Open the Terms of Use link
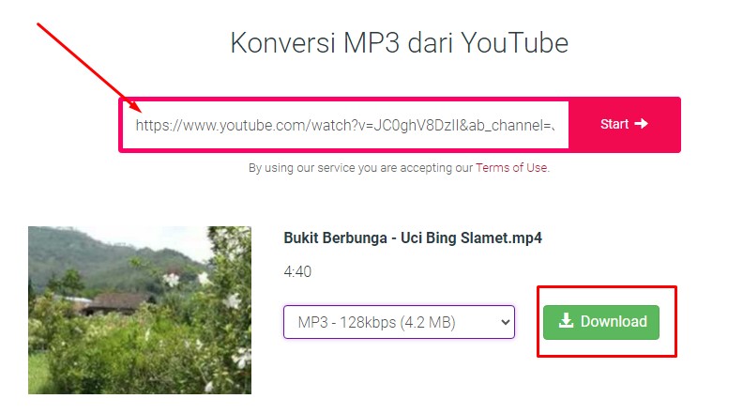This screenshot has height=414, width=743. click(512, 168)
